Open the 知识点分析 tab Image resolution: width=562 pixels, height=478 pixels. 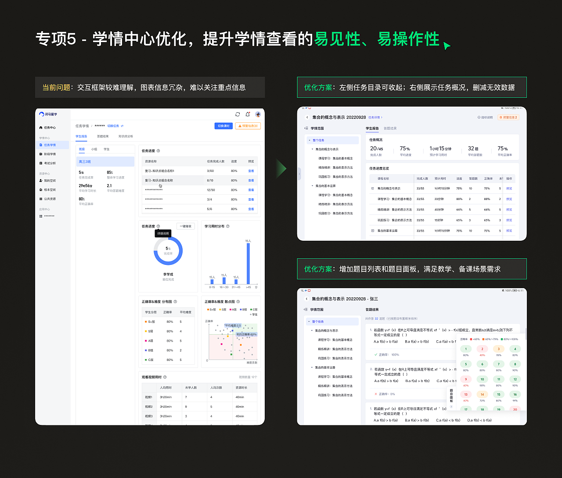[126, 136]
